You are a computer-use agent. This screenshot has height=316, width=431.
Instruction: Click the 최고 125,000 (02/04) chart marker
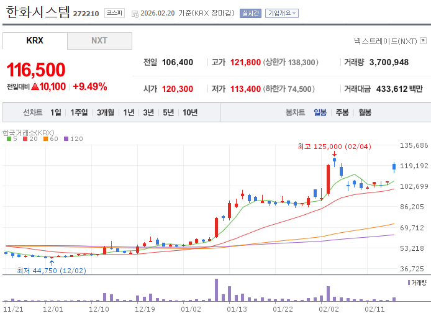point(334,147)
